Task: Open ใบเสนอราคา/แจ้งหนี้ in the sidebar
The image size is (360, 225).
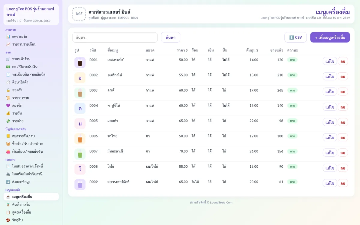Action: (31, 166)
